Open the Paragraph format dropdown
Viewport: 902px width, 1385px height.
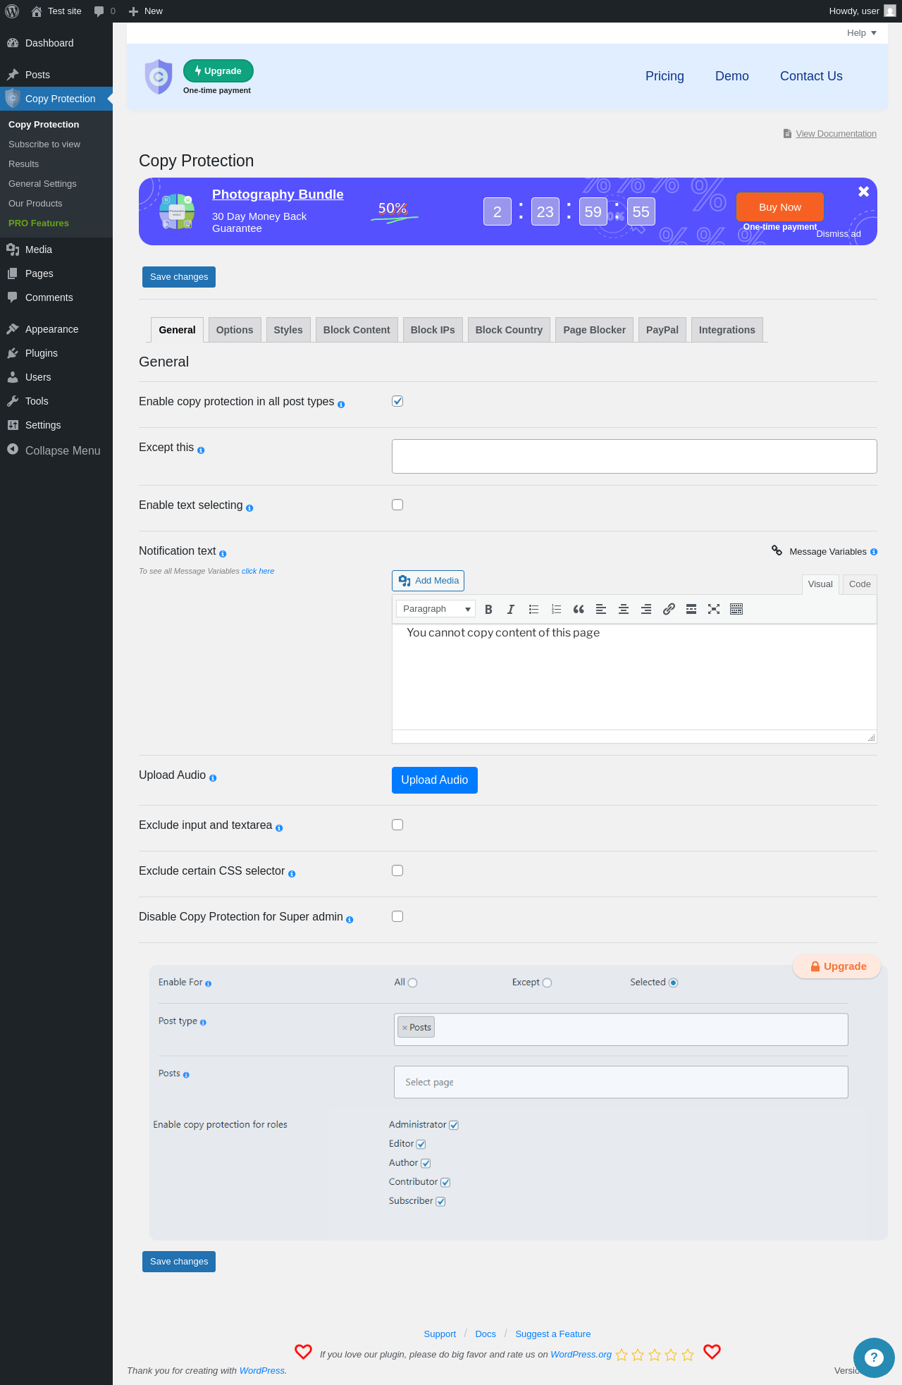[x=435, y=609]
